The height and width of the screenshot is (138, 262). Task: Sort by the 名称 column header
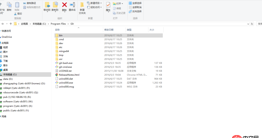click(57, 30)
